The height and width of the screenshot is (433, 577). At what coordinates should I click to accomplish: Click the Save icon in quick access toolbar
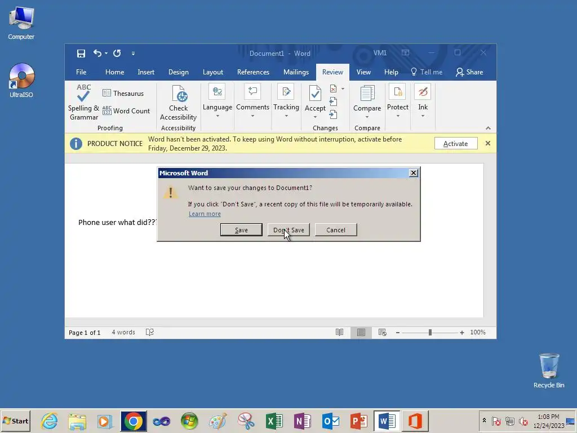81,54
